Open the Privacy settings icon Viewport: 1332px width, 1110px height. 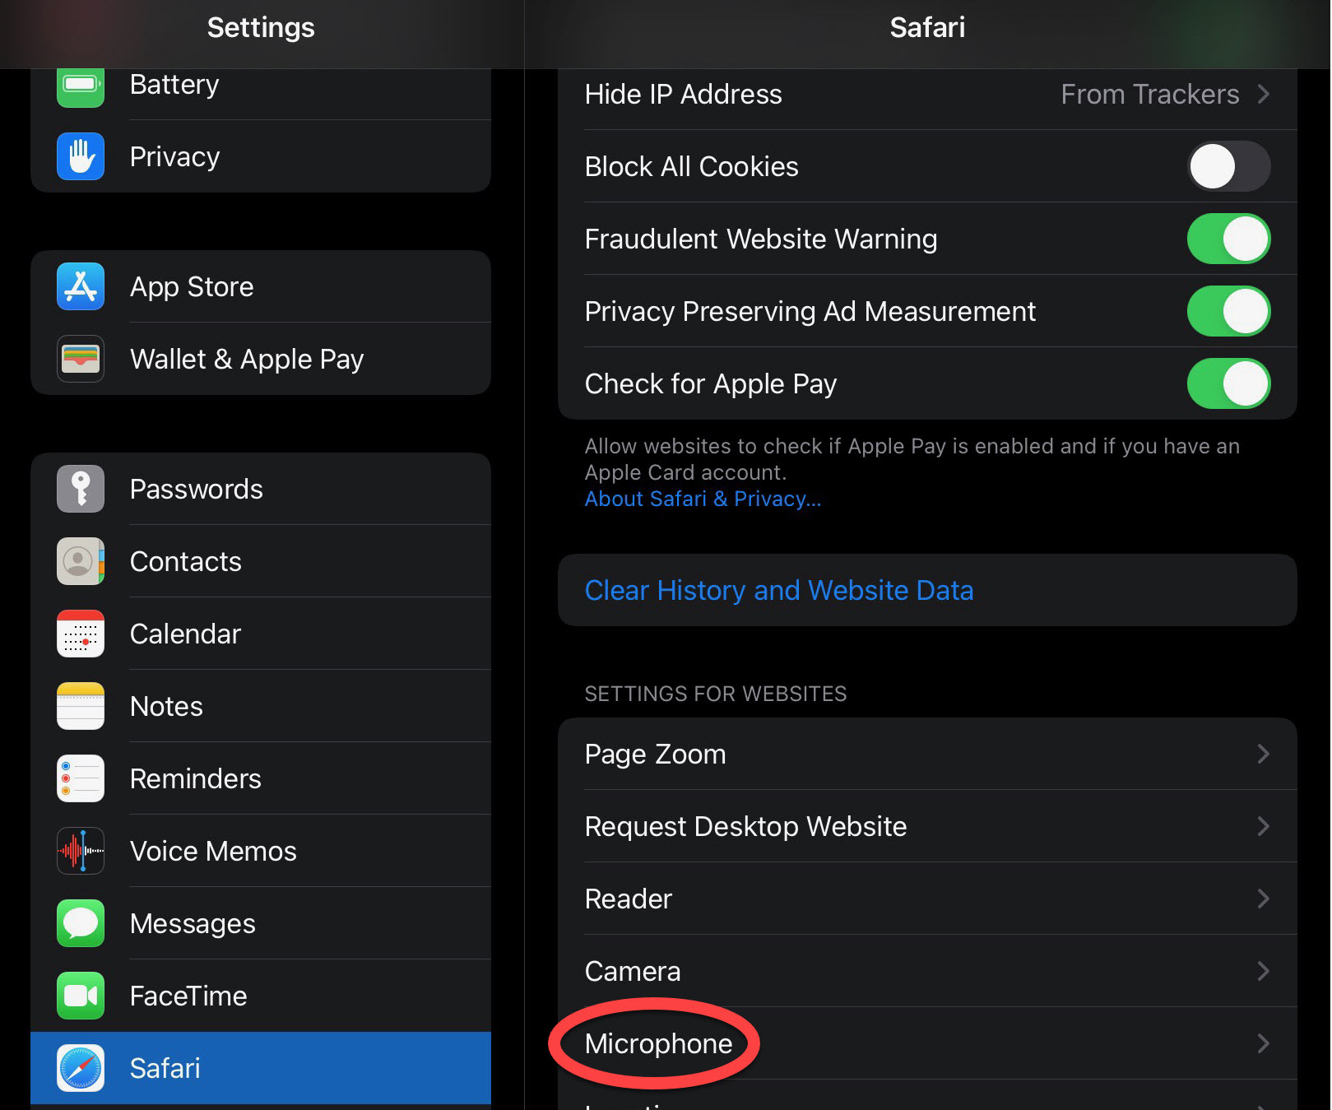pyautogui.click(x=80, y=156)
